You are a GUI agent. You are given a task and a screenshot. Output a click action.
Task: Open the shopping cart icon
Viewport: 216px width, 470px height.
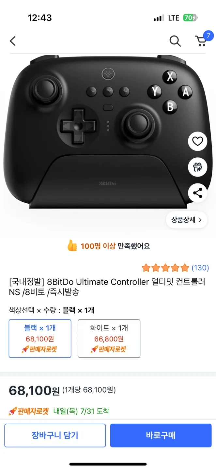tap(201, 41)
